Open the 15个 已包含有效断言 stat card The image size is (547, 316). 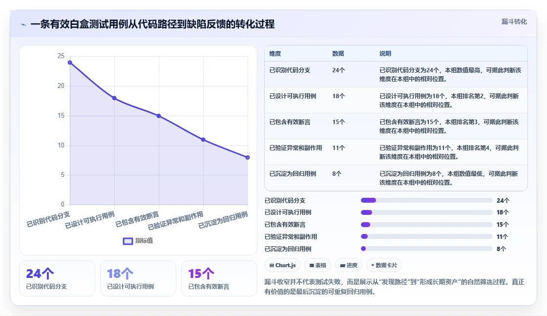tap(219, 278)
